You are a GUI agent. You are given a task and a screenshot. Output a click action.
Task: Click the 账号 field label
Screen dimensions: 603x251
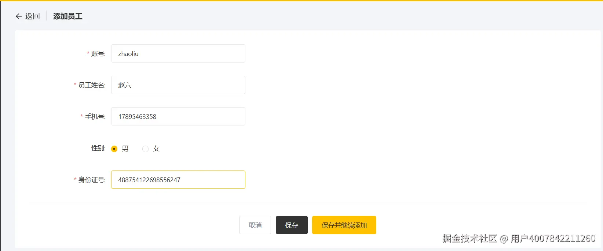98,54
